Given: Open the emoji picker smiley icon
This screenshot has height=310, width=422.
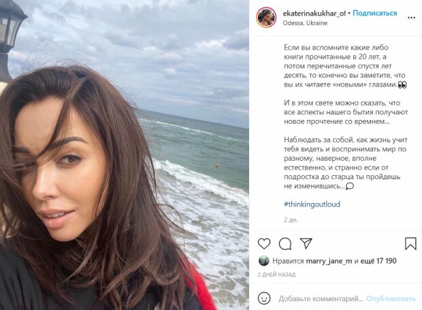Looking at the screenshot, I should coord(264,298).
